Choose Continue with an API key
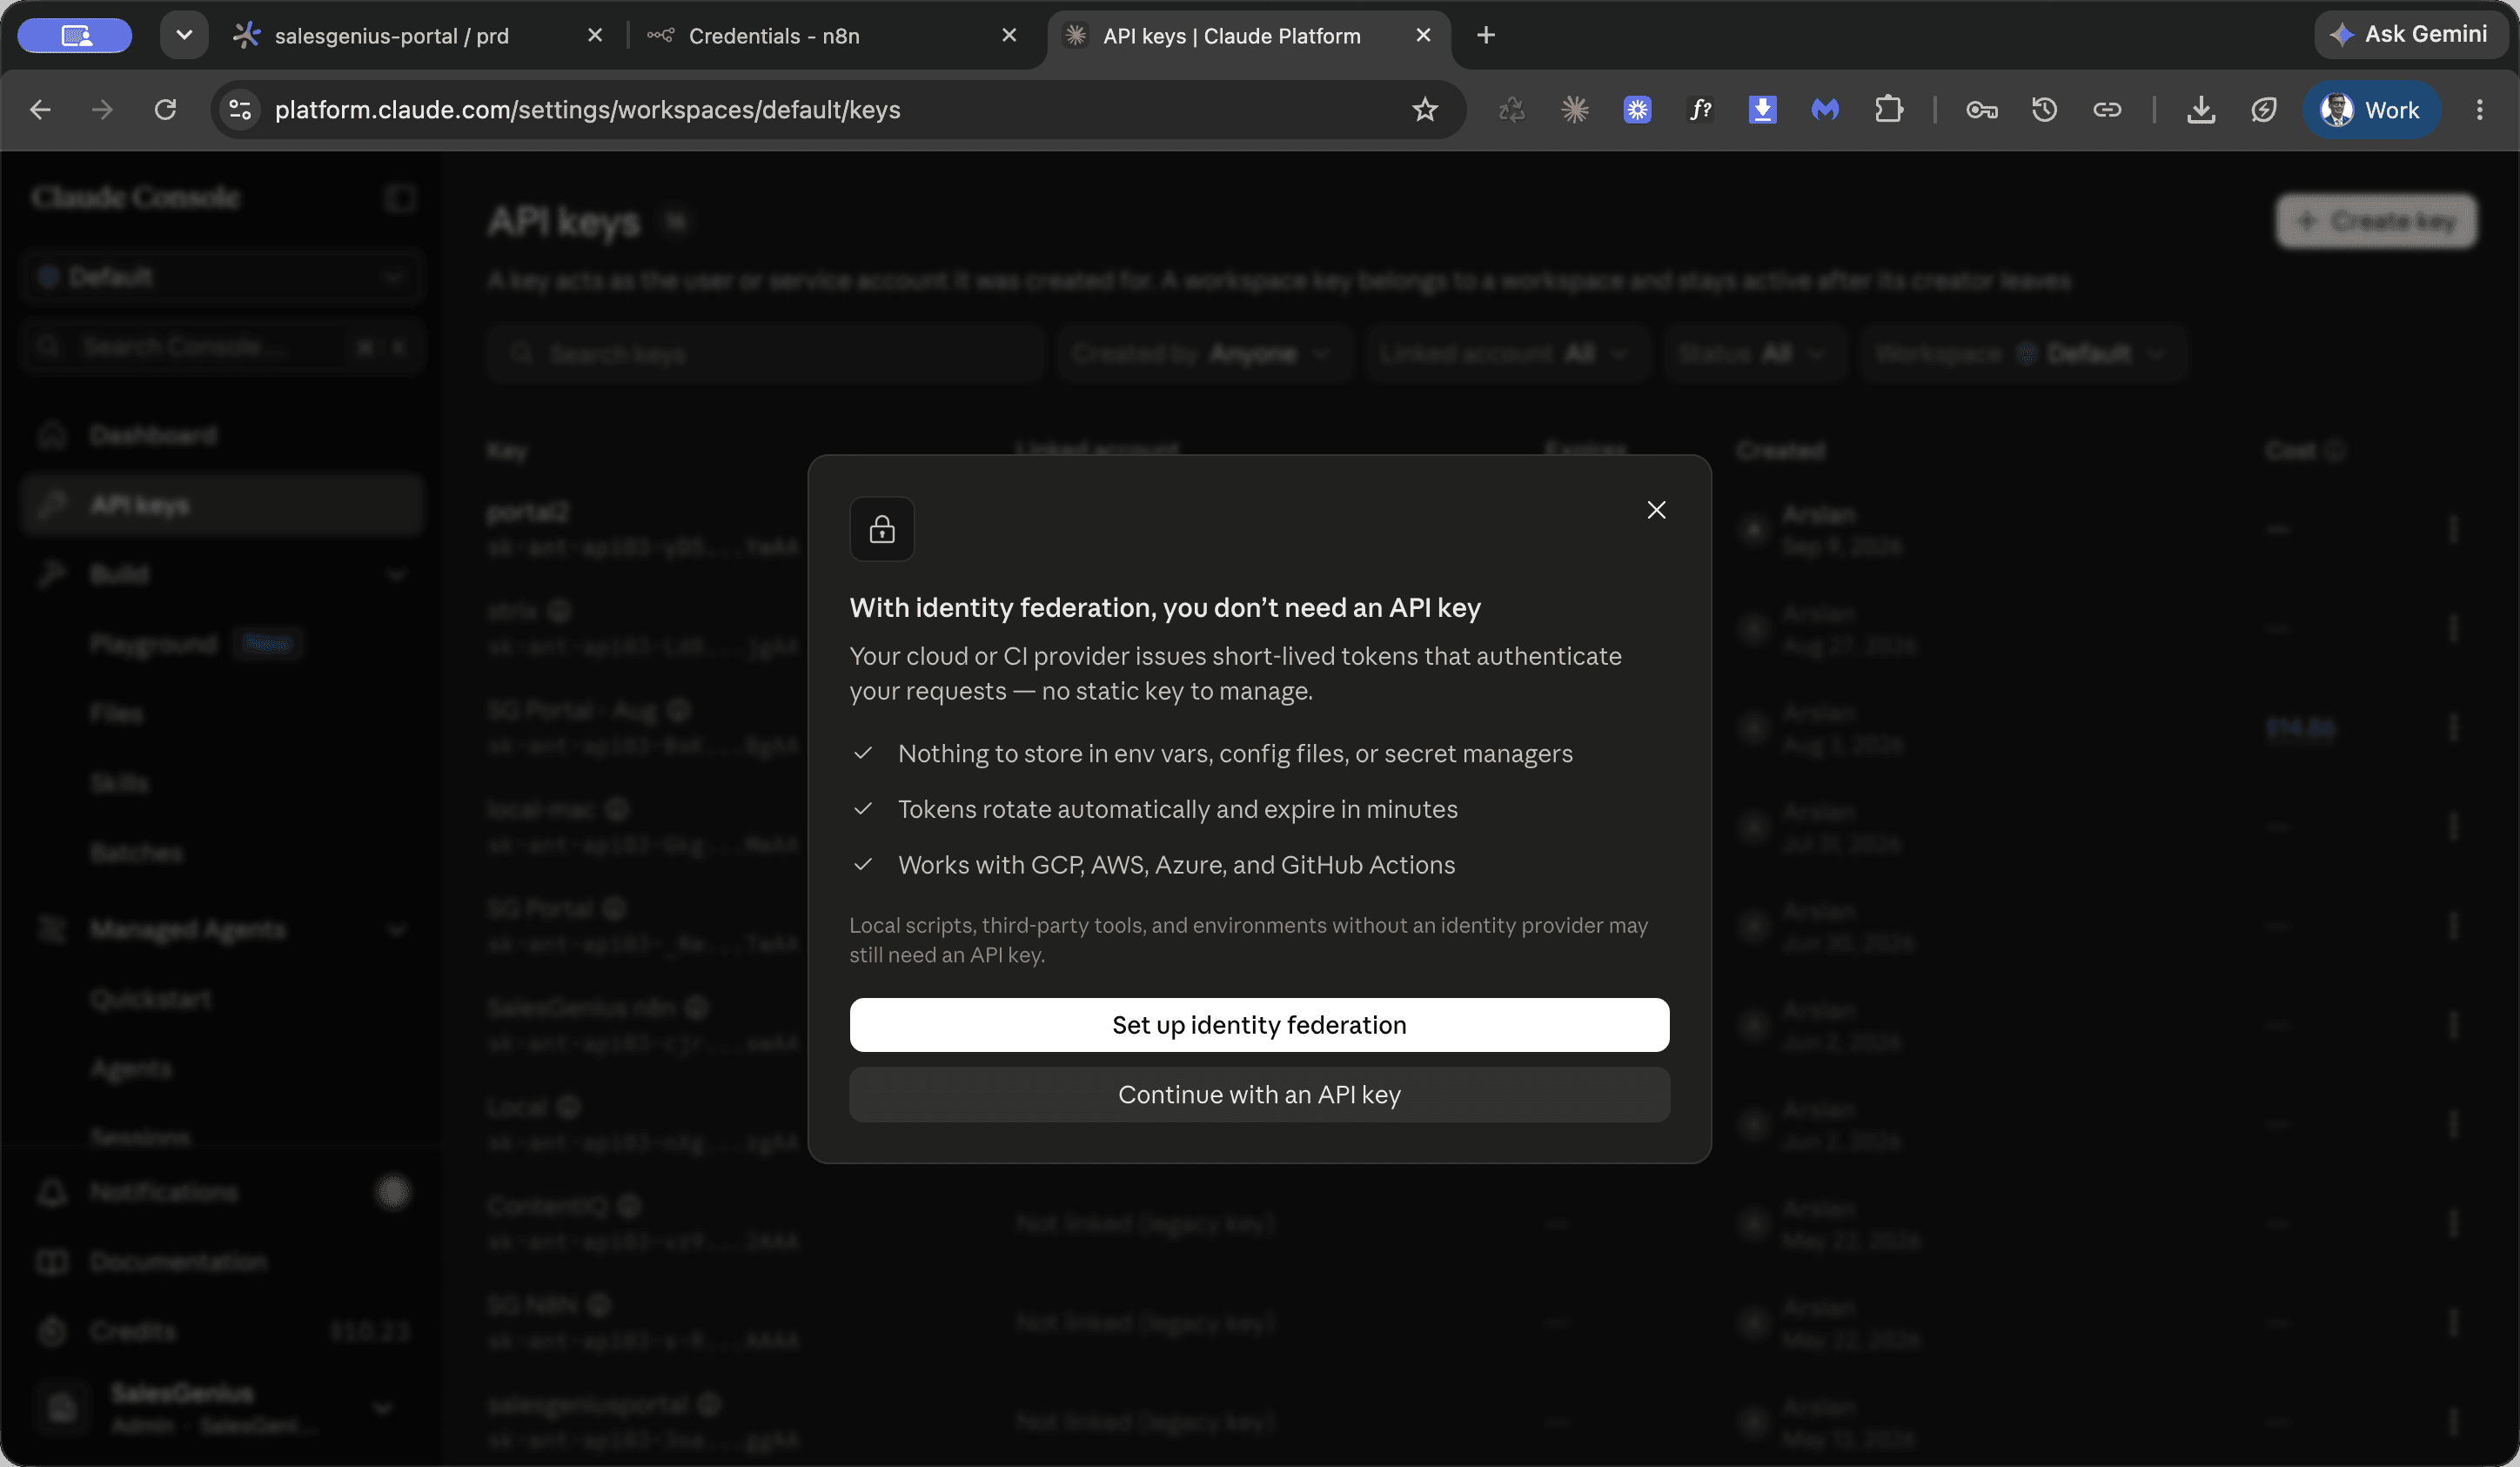 click(x=1259, y=1094)
